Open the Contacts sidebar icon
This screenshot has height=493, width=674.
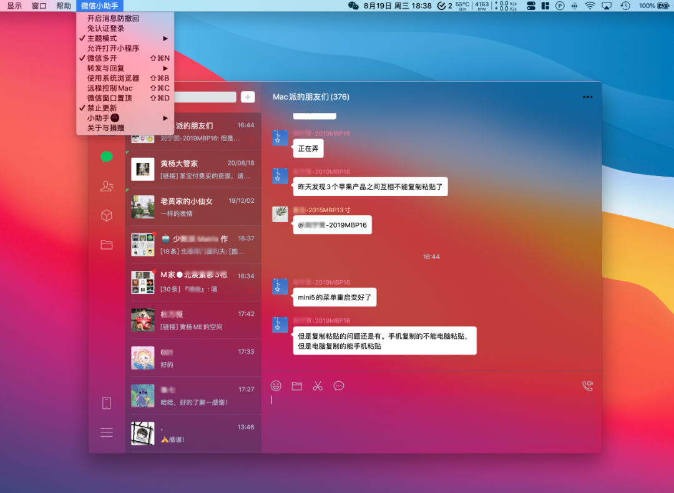[x=107, y=186]
